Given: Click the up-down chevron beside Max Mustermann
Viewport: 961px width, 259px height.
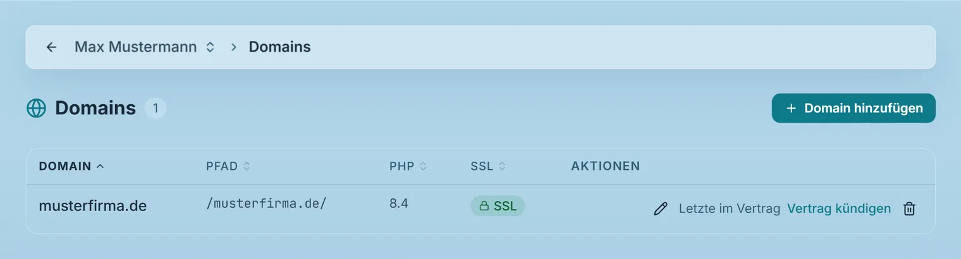Looking at the screenshot, I should point(211,47).
